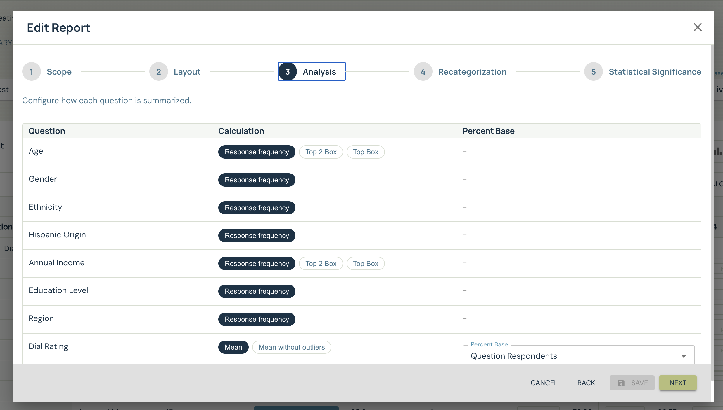This screenshot has height=410, width=723.
Task: Go to step 1 Scope
Action: pos(47,71)
